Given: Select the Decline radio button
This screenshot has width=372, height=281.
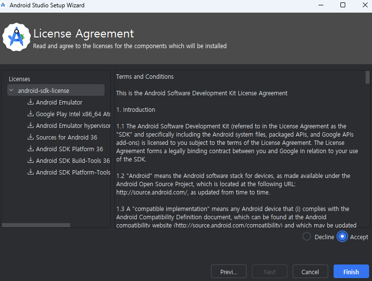Looking at the screenshot, I should pyautogui.click(x=307, y=236).
